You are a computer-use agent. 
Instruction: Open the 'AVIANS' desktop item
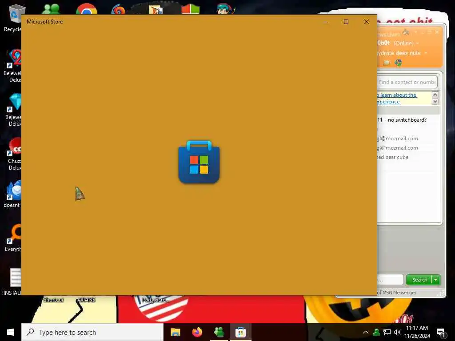86,300
